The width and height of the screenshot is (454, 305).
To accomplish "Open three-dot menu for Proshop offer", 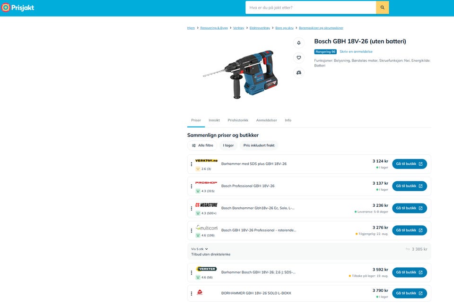I will point(192,186).
